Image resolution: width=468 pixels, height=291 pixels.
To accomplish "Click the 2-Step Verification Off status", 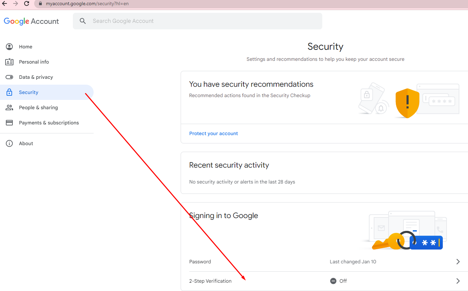I will click(x=338, y=281).
